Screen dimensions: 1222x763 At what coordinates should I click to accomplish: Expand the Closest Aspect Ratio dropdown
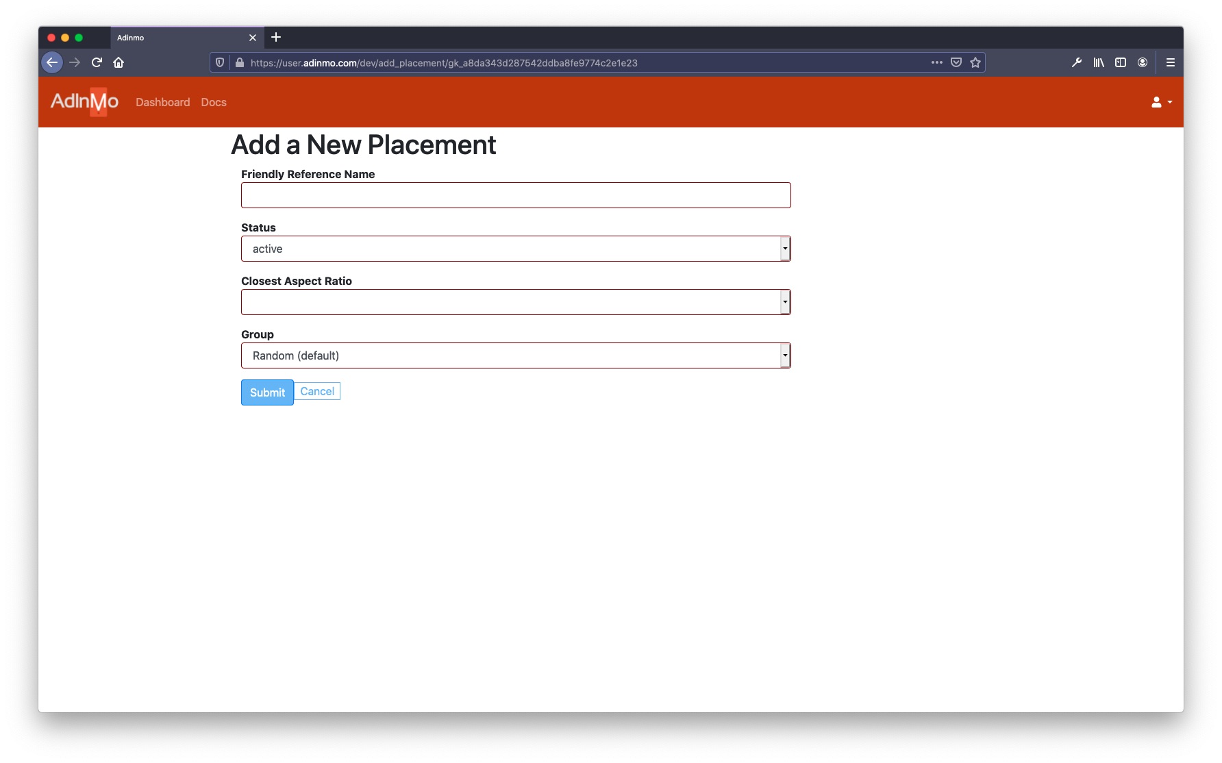click(x=516, y=302)
